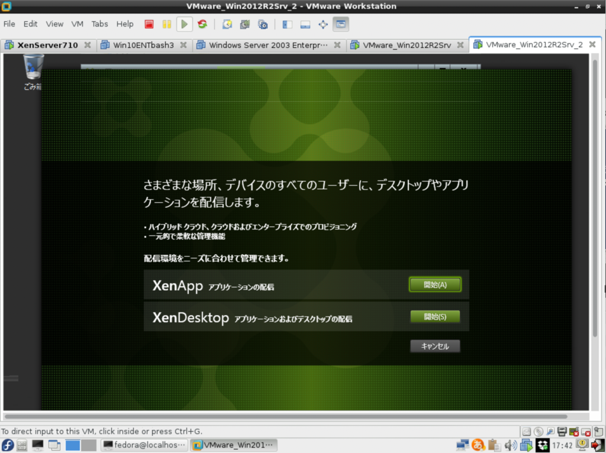Open the file manager taskbar icon
The image size is (606, 453).
point(22,445)
